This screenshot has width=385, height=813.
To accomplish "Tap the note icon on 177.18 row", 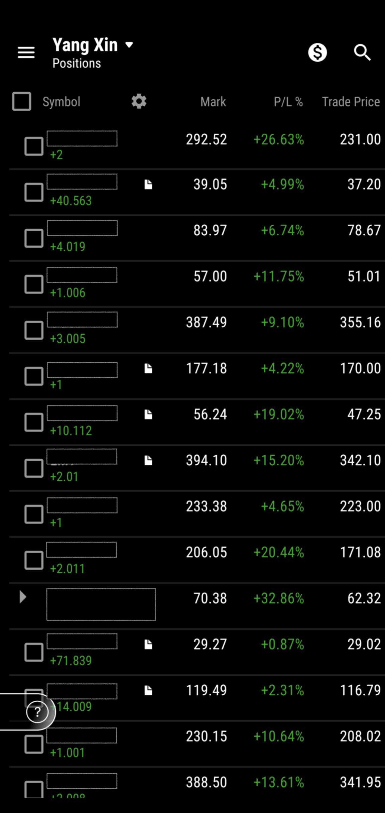I will (148, 368).
